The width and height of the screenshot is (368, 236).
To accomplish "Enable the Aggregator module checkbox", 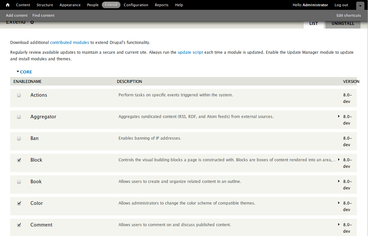I will coord(19,117).
